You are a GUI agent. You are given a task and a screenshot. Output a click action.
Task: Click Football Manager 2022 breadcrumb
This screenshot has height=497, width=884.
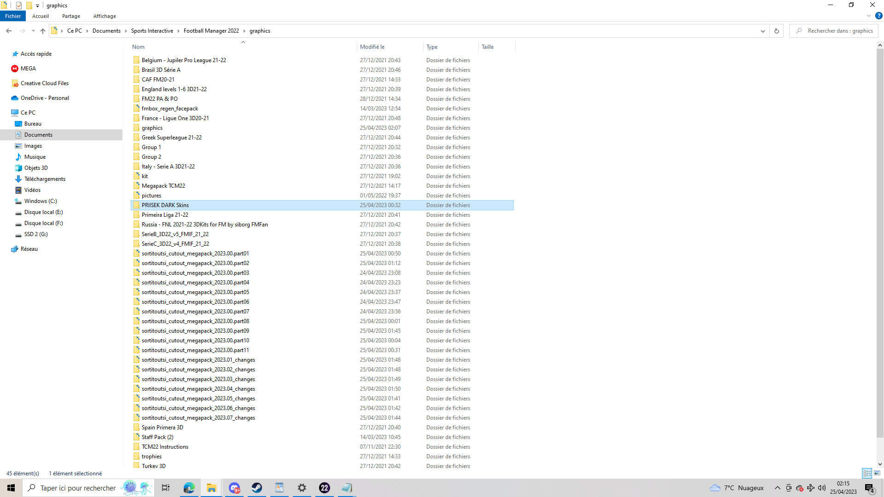pyautogui.click(x=211, y=31)
